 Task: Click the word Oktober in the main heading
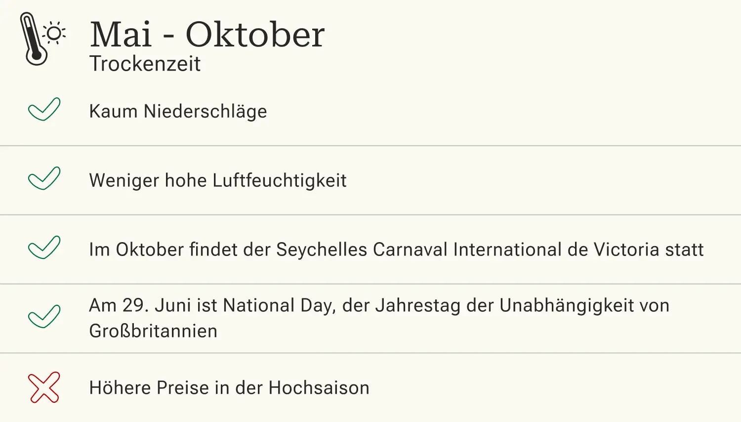[255, 35]
